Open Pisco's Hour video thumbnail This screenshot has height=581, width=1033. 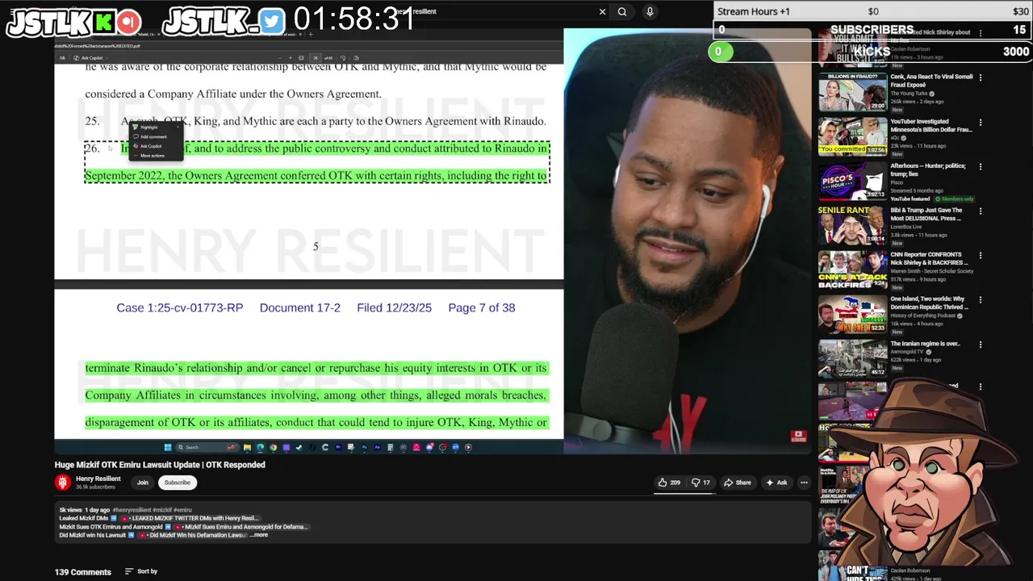click(x=852, y=181)
